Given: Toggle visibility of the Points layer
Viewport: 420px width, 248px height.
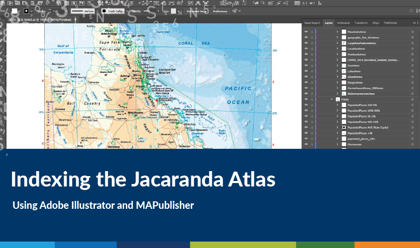Looking at the screenshot, I should pos(306,99).
